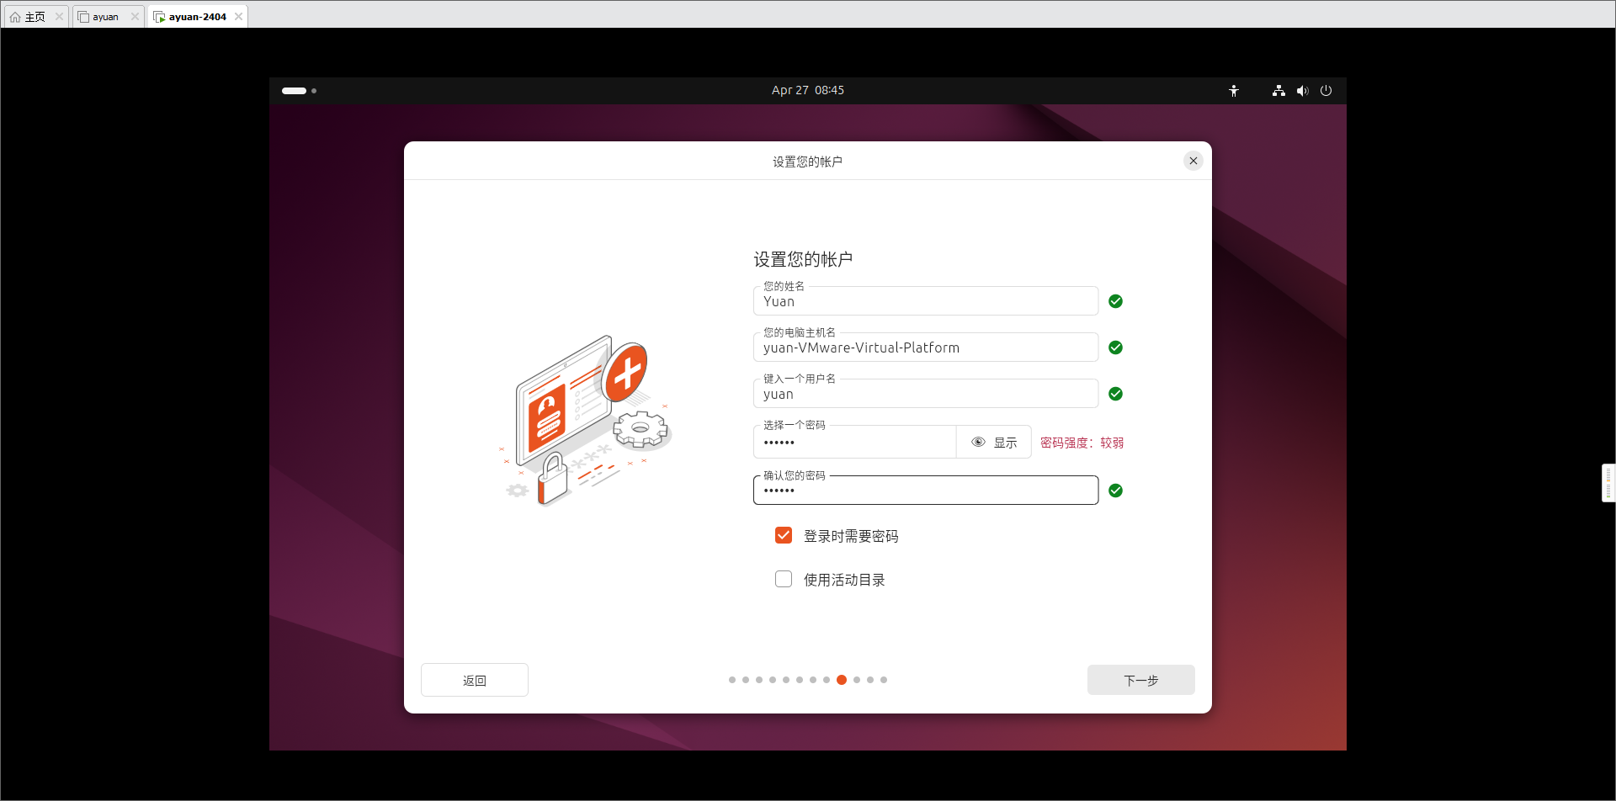Screen dimensions: 1616x801
Task: Click the green checkmark beside username field
Action: (1115, 394)
